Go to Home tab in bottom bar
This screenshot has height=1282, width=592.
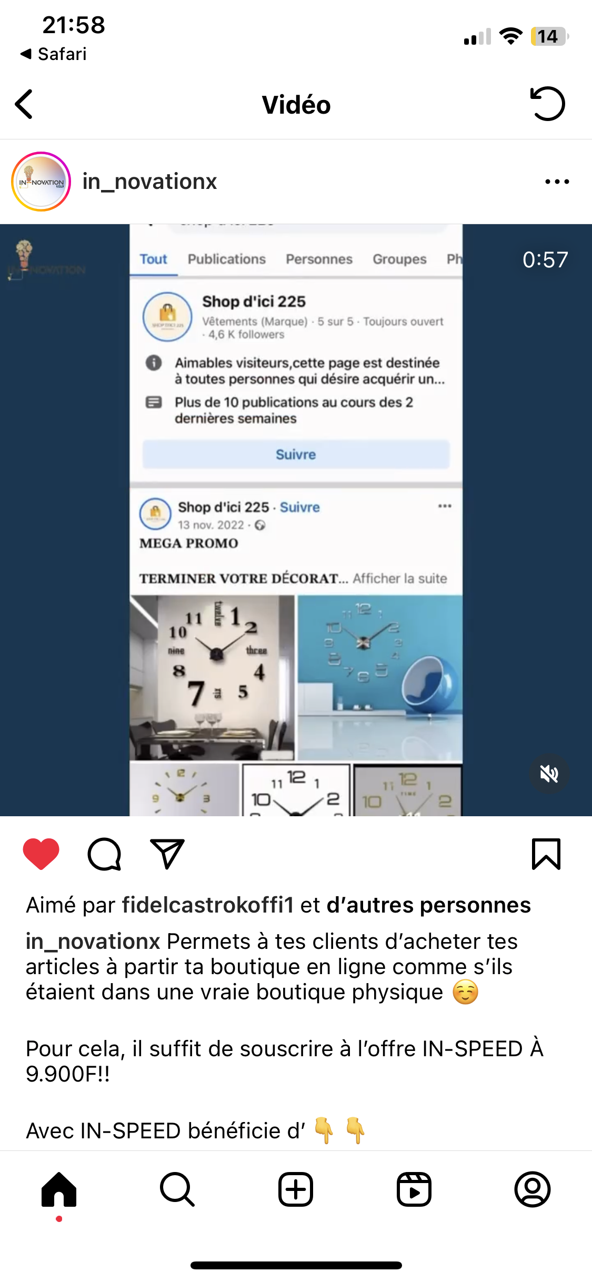[x=59, y=1189]
